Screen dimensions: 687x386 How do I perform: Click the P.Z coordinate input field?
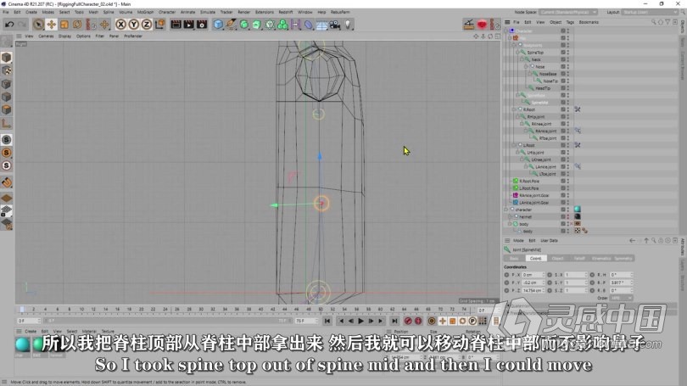pyautogui.click(x=533, y=290)
